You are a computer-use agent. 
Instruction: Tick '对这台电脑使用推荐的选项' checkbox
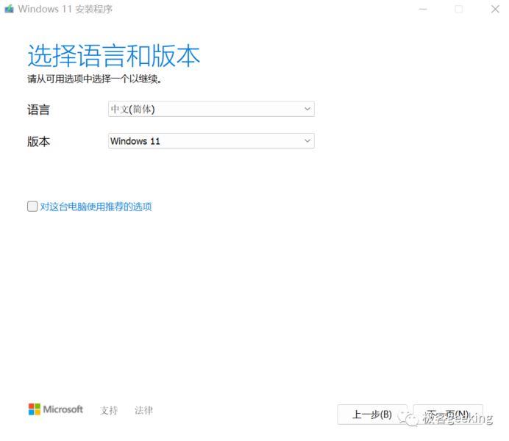click(x=32, y=207)
